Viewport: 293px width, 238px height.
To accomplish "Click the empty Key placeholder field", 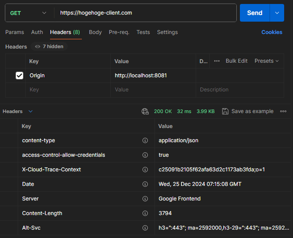I will (x=68, y=90).
